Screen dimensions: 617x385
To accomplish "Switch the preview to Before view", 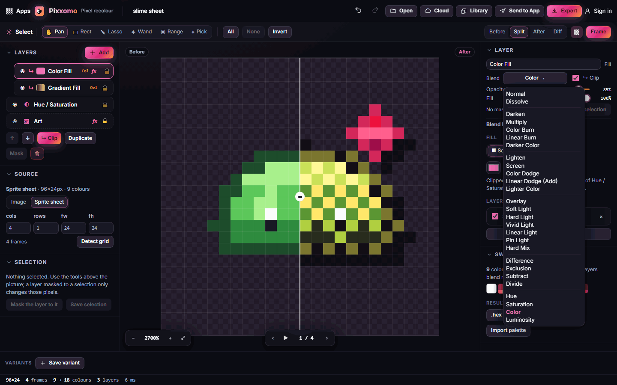I will pyautogui.click(x=497, y=32).
